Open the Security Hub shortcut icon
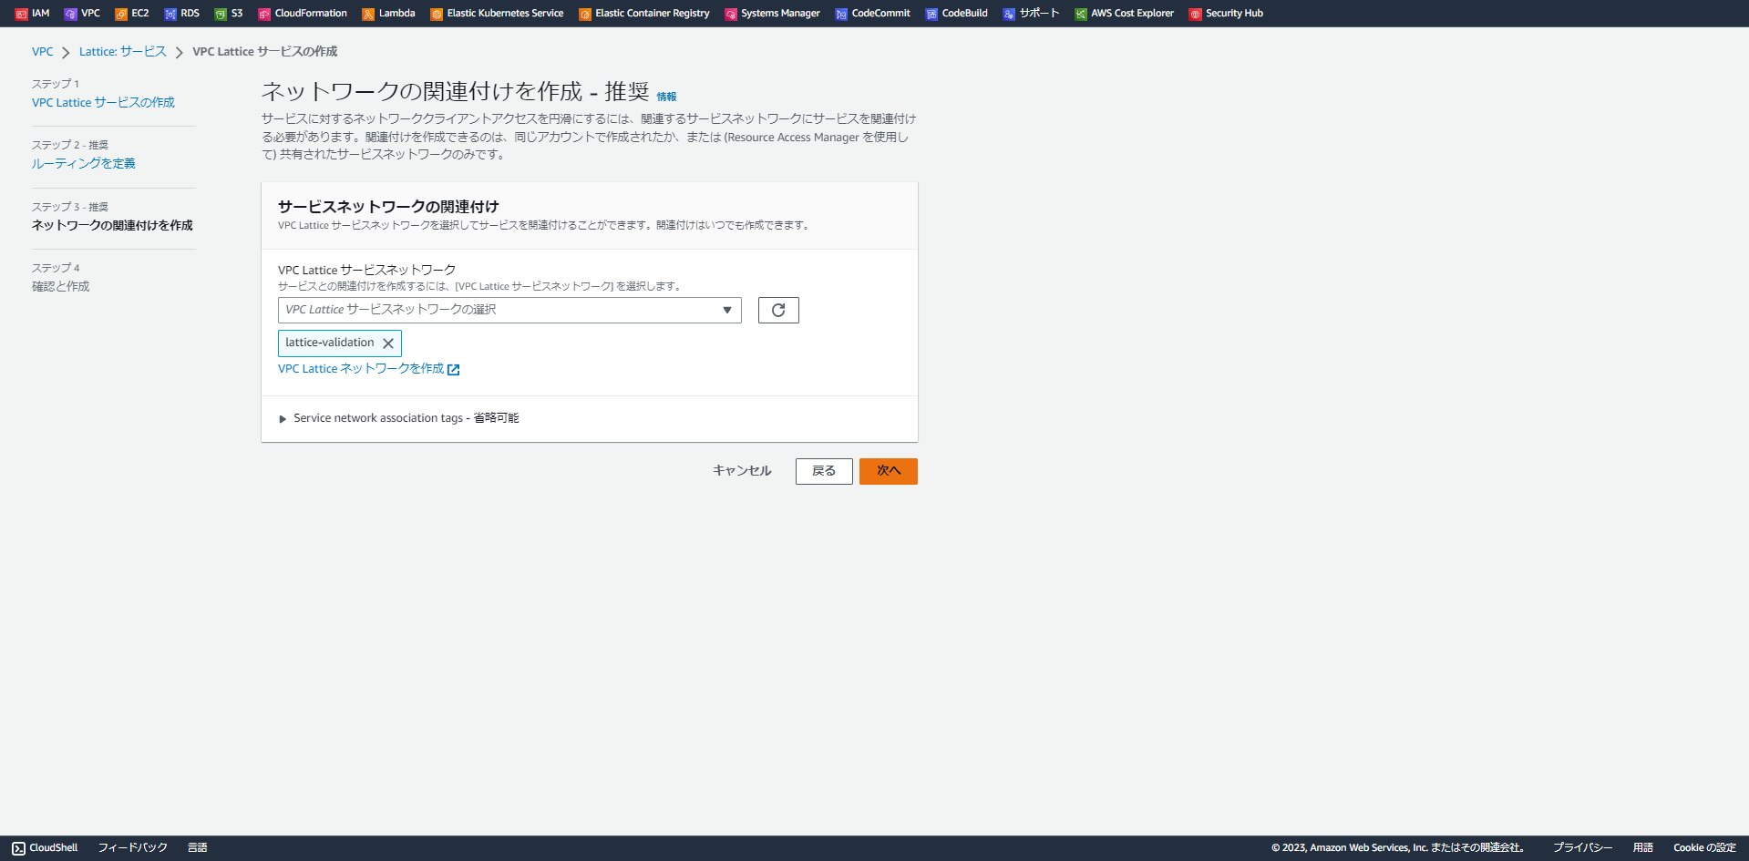 tap(1196, 14)
